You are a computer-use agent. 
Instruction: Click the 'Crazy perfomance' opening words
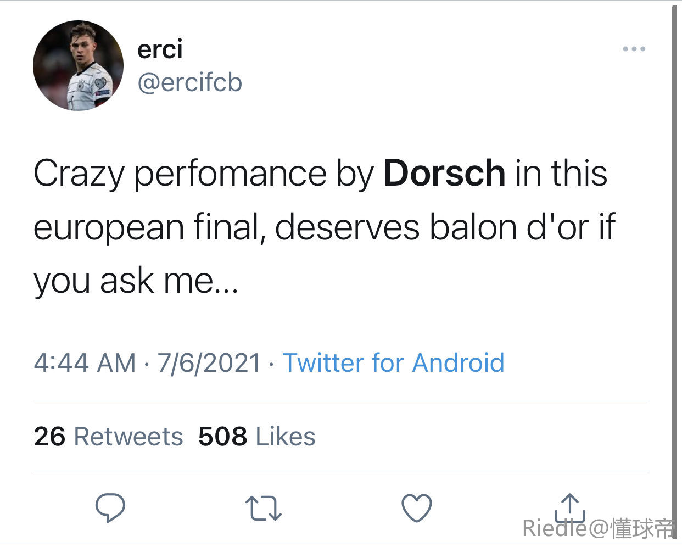(x=180, y=174)
